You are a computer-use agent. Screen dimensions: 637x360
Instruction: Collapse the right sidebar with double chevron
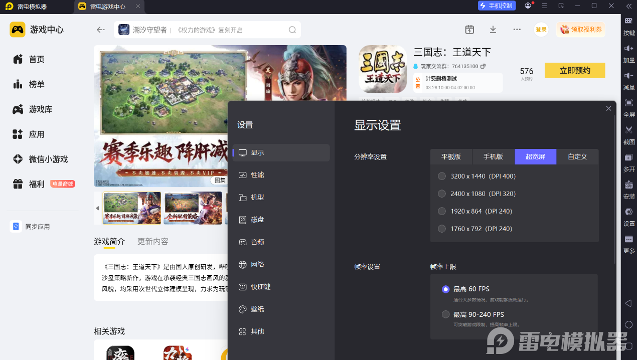(628, 6)
